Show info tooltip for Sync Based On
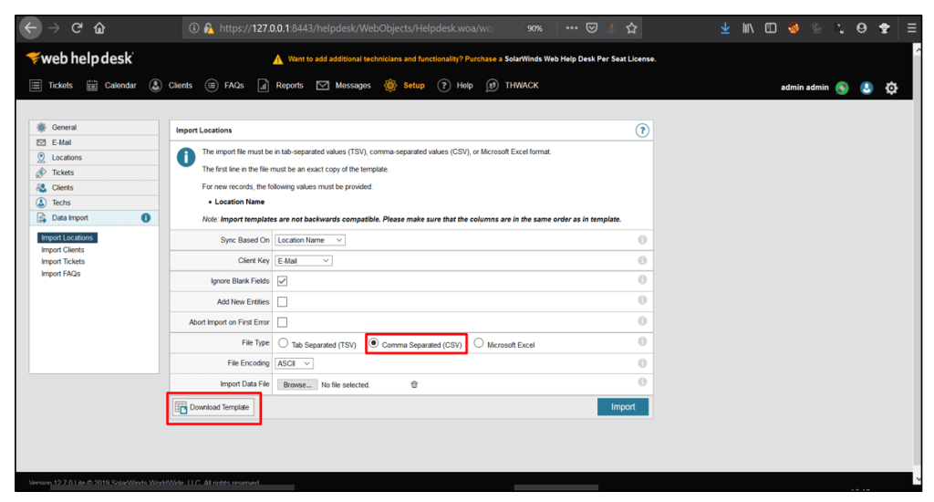Viewport: 934px width, 502px height. (x=642, y=240)
